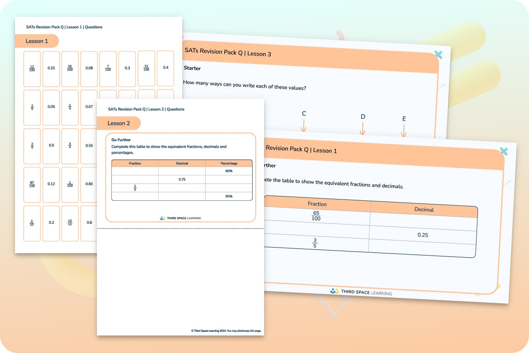Click the table cell containing 0.75
The image size is (529, 353).
(182, 179)
